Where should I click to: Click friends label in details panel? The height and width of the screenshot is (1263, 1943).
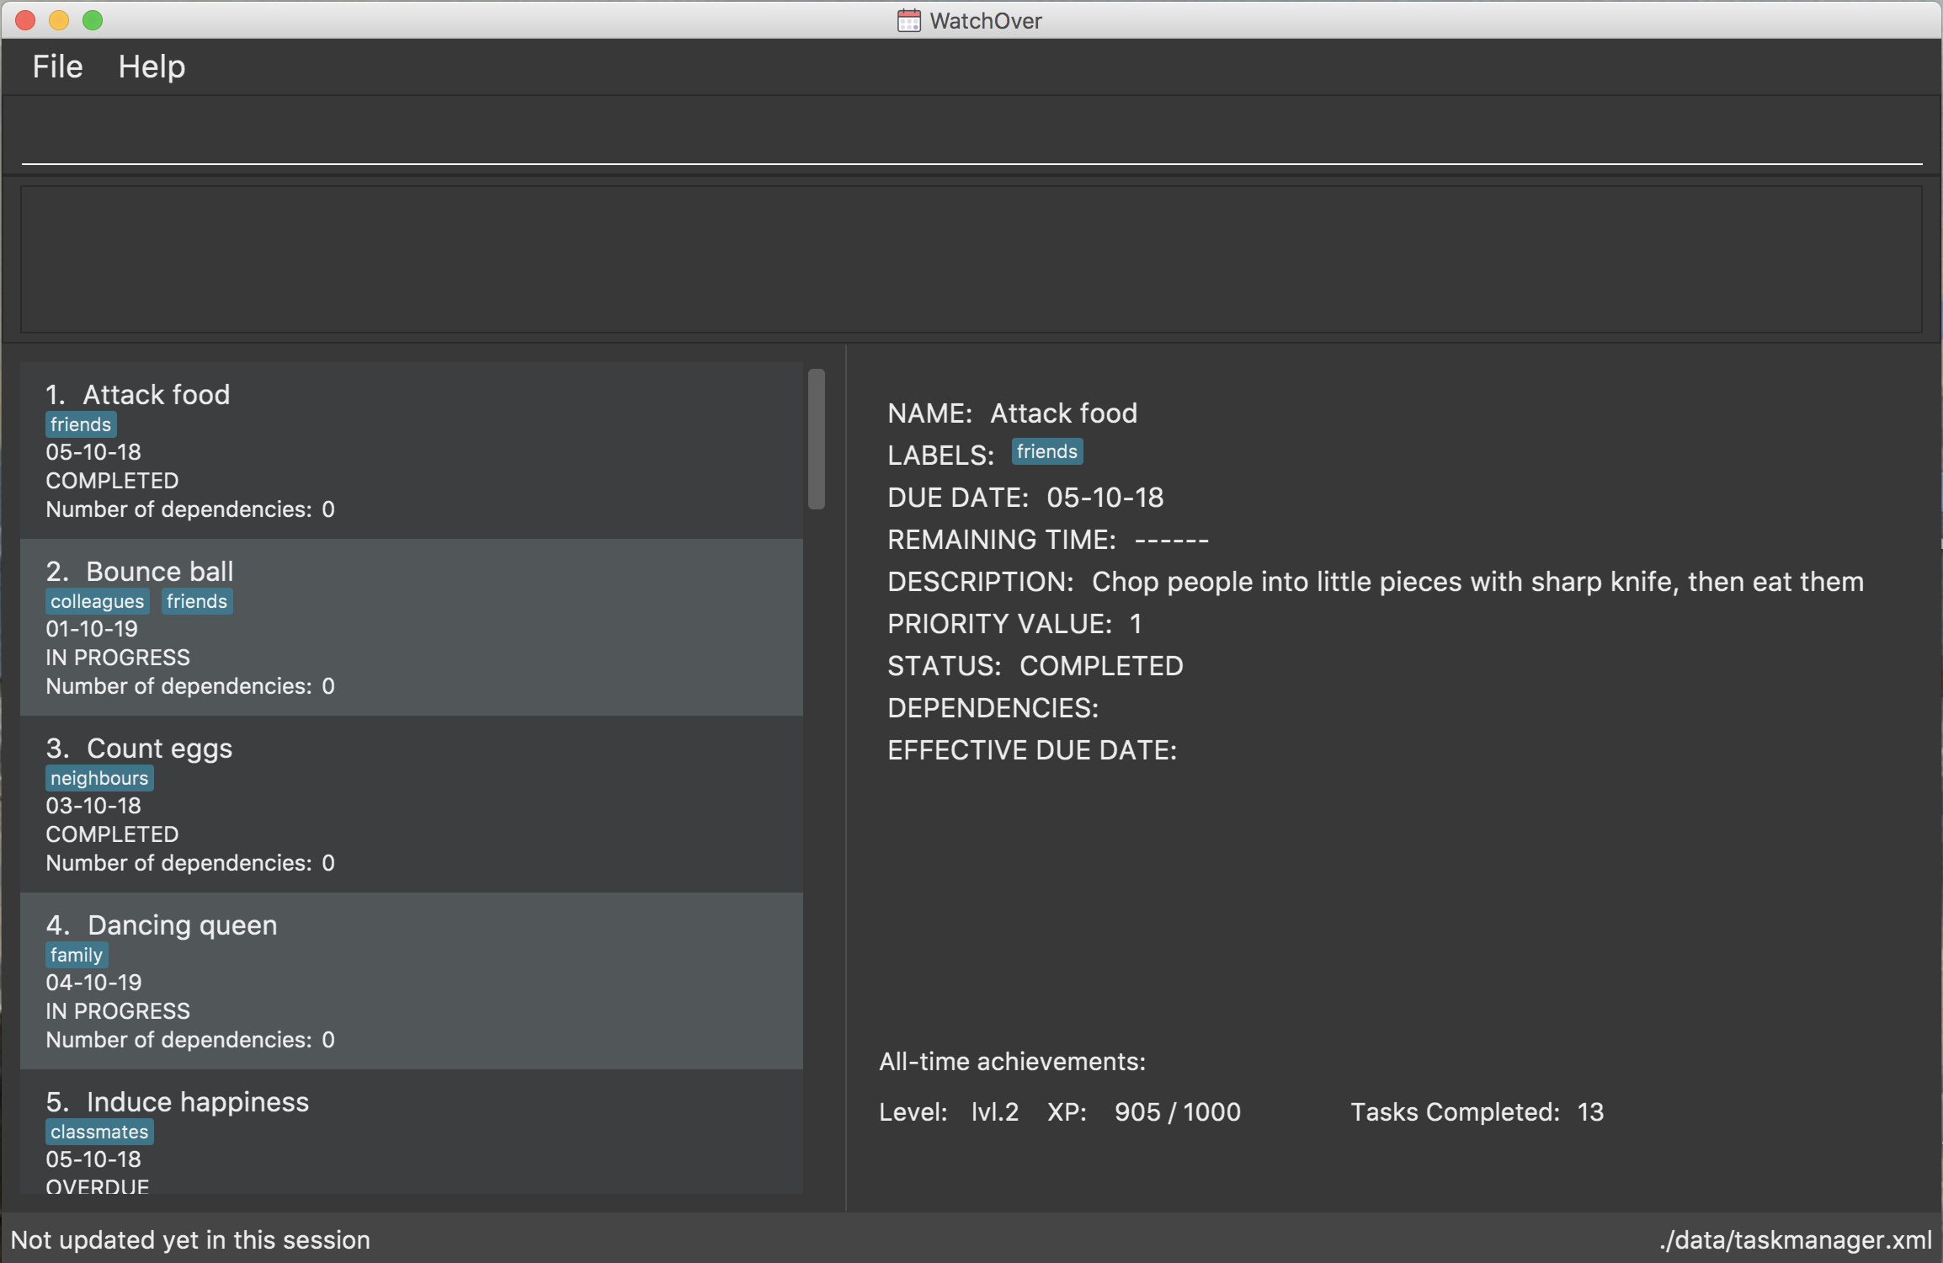1047,451
